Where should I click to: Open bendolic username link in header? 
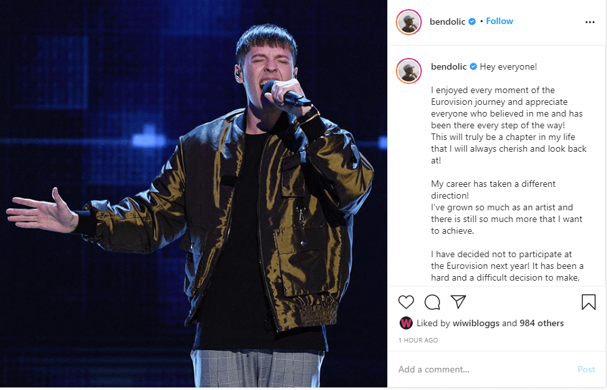pos(447,21)
